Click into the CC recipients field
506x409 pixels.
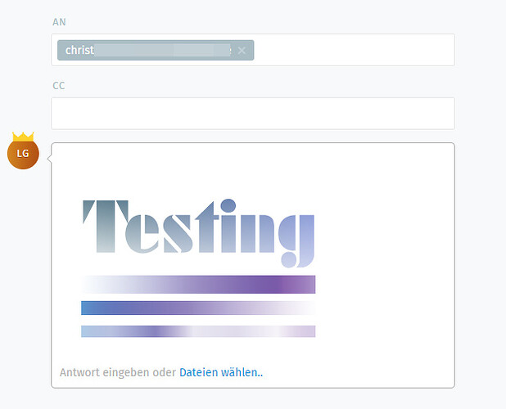coord(253,114)
